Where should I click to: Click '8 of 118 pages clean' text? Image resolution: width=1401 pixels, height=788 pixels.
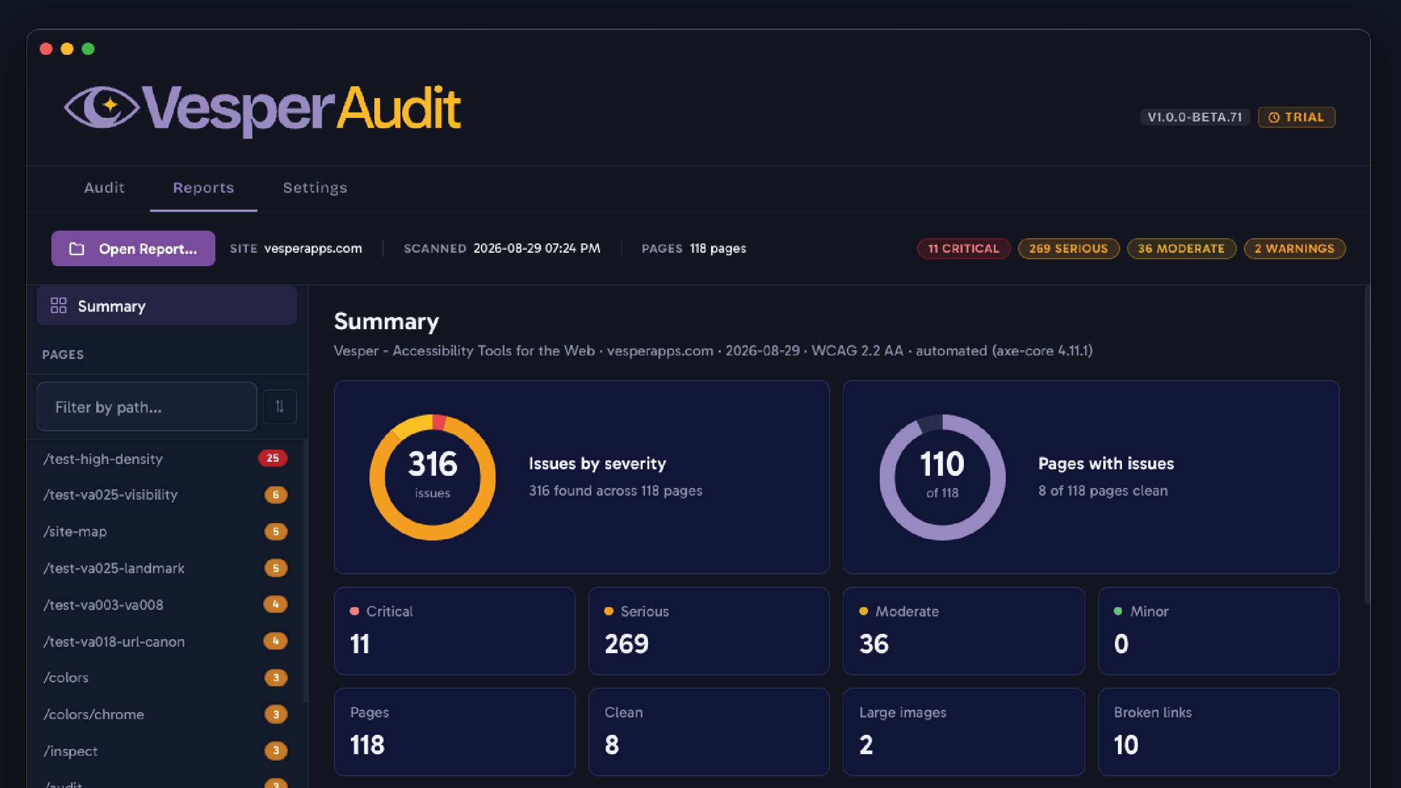click(x=1103, y=491)
